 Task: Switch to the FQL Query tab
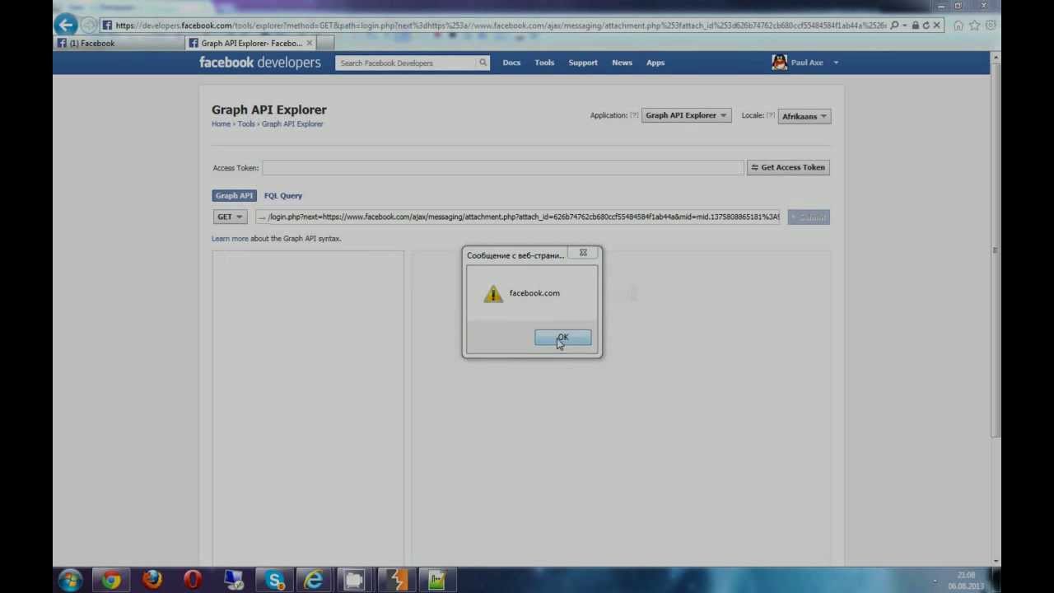coord(283,196)
